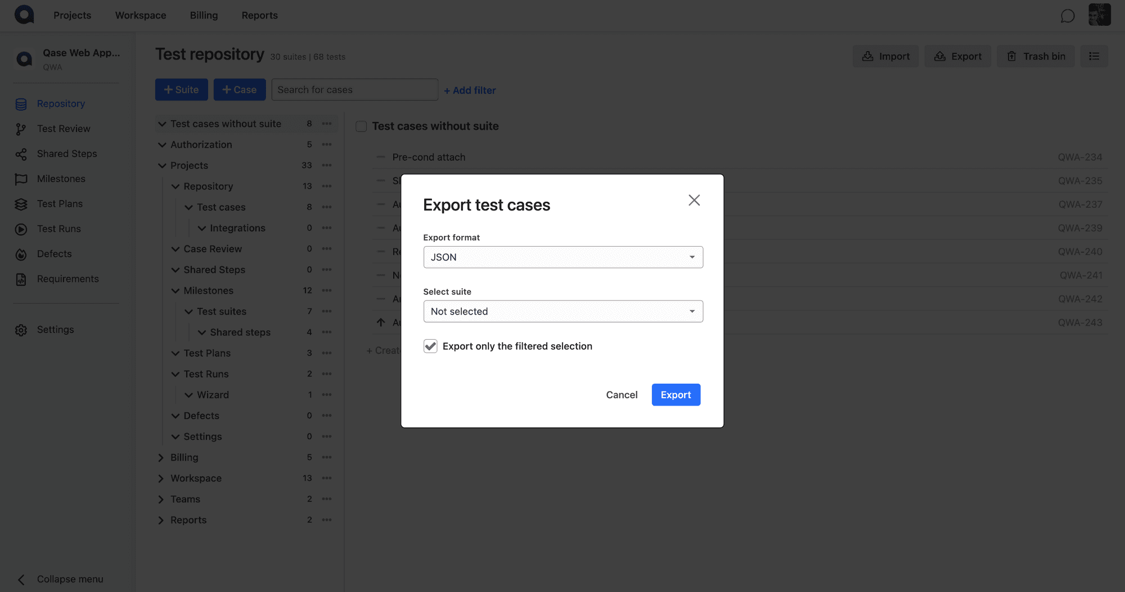Click the Test Runs play icon
1125x592 pixels.
(x=21, y=229)
